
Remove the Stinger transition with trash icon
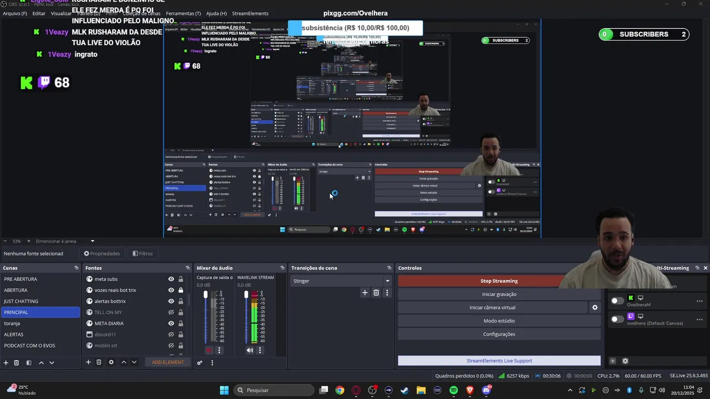coord(376,293)
